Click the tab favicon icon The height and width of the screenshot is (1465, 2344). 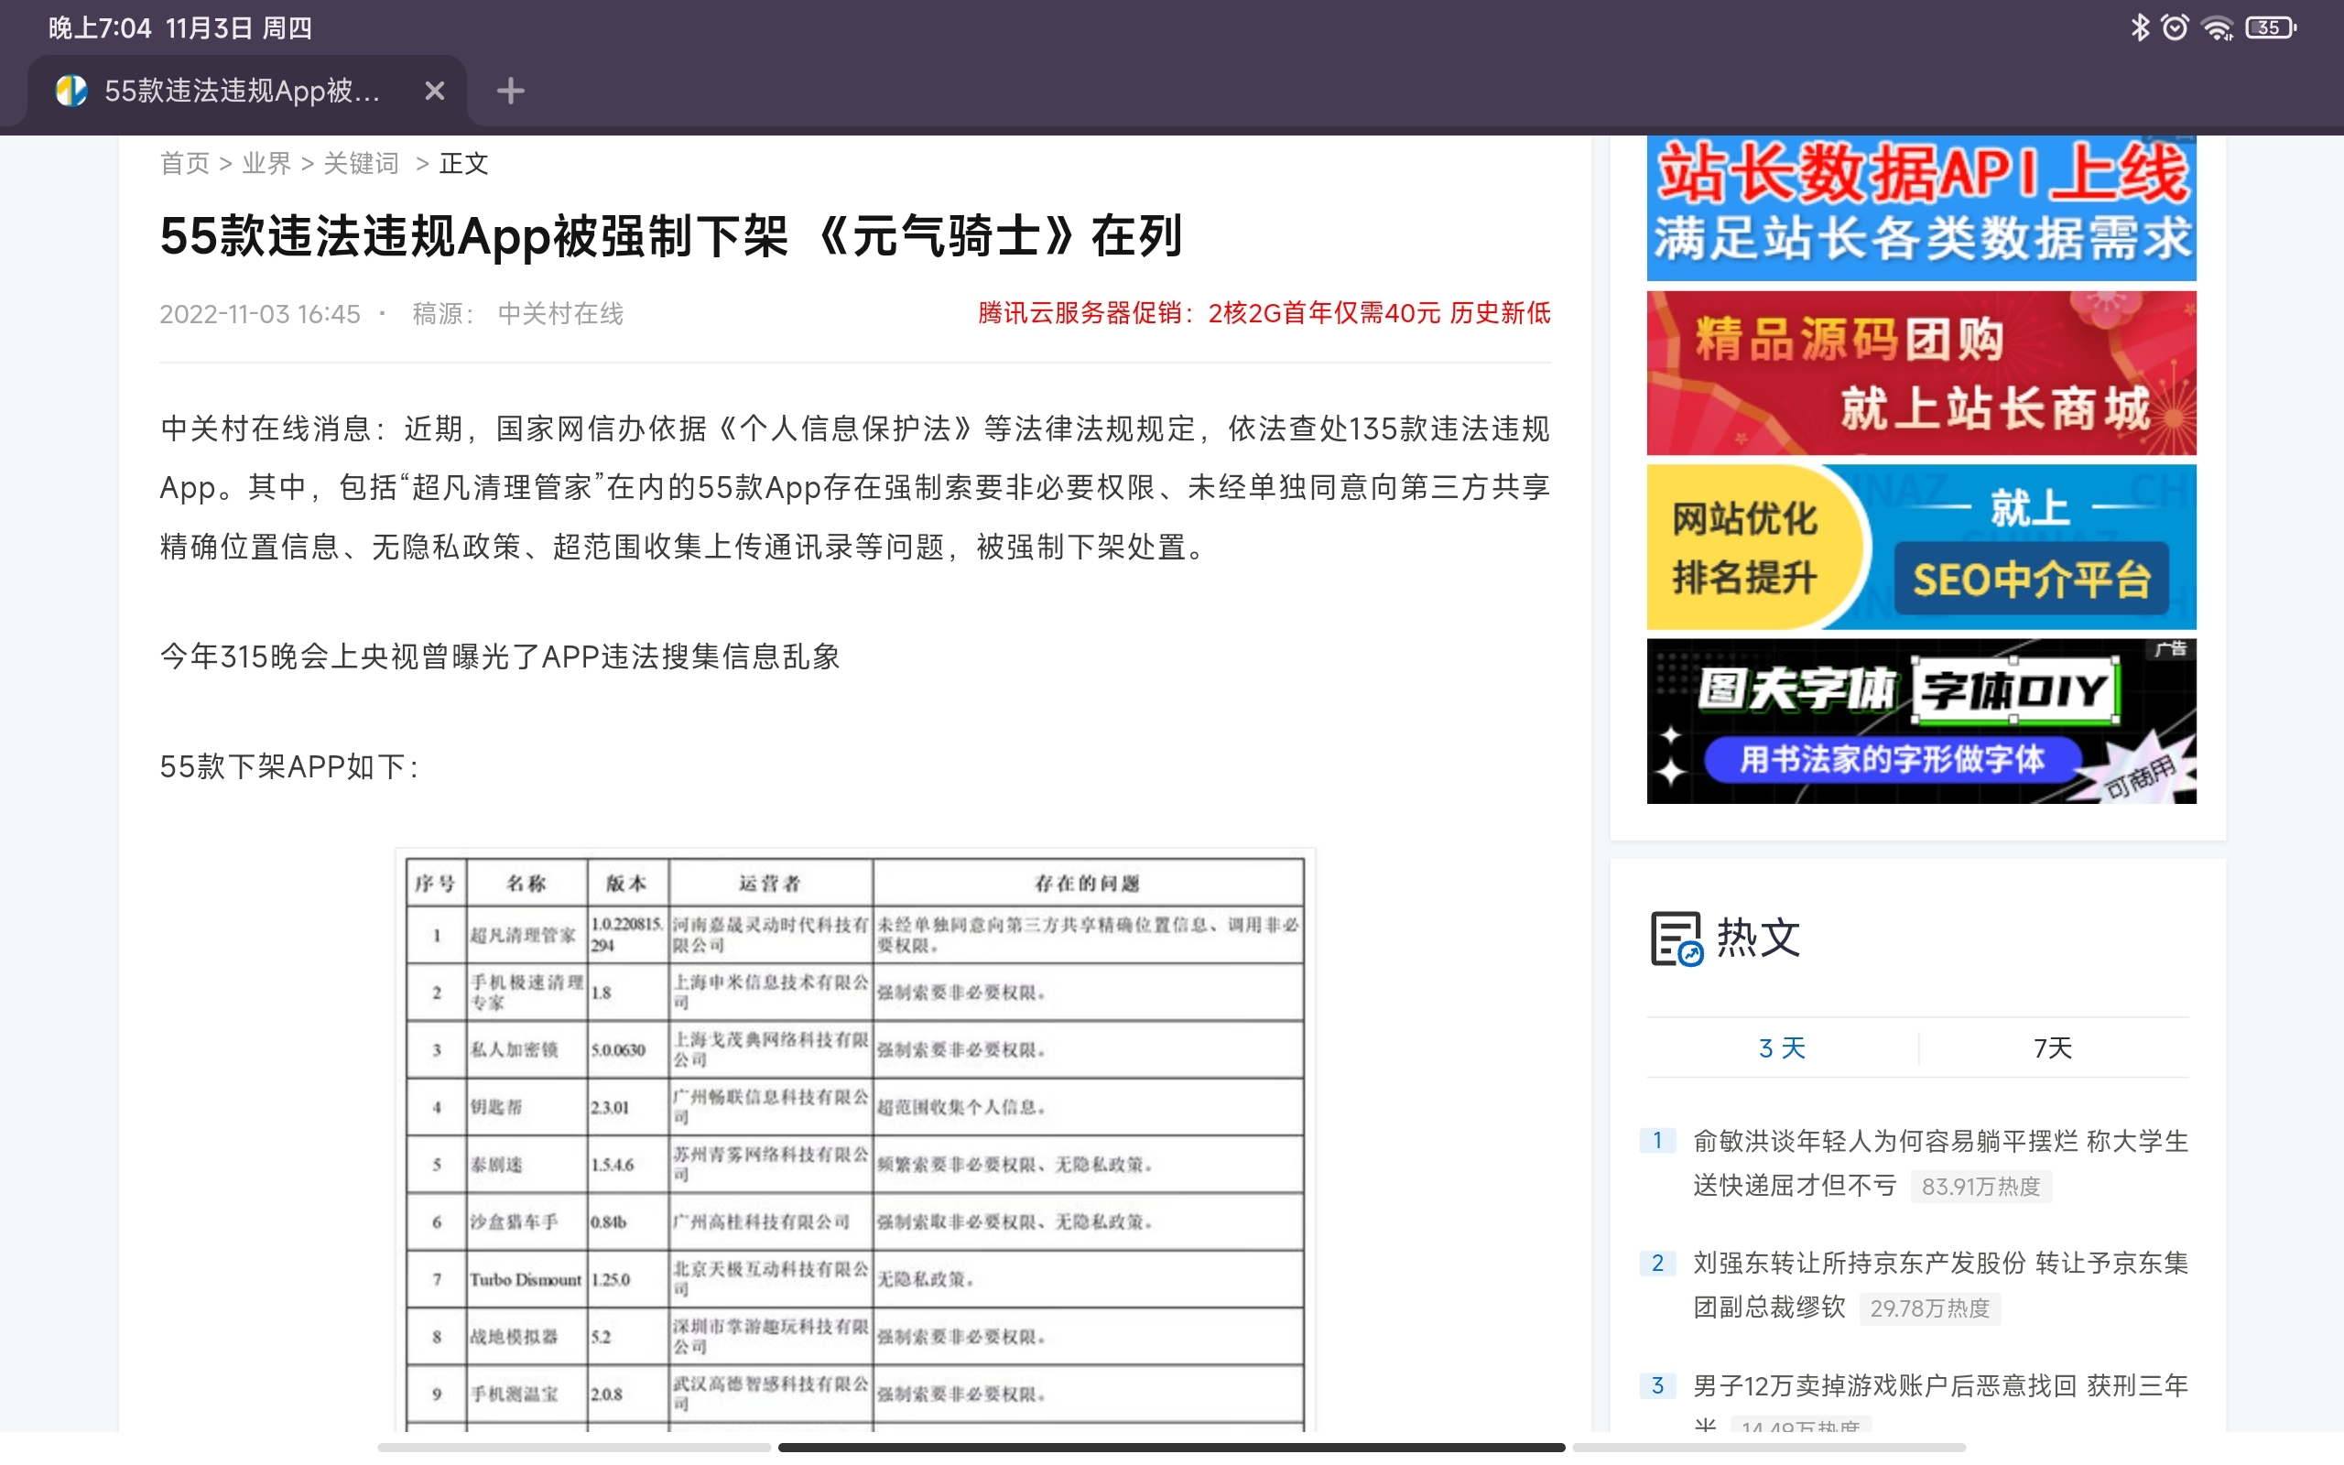(x=71, y=91)
